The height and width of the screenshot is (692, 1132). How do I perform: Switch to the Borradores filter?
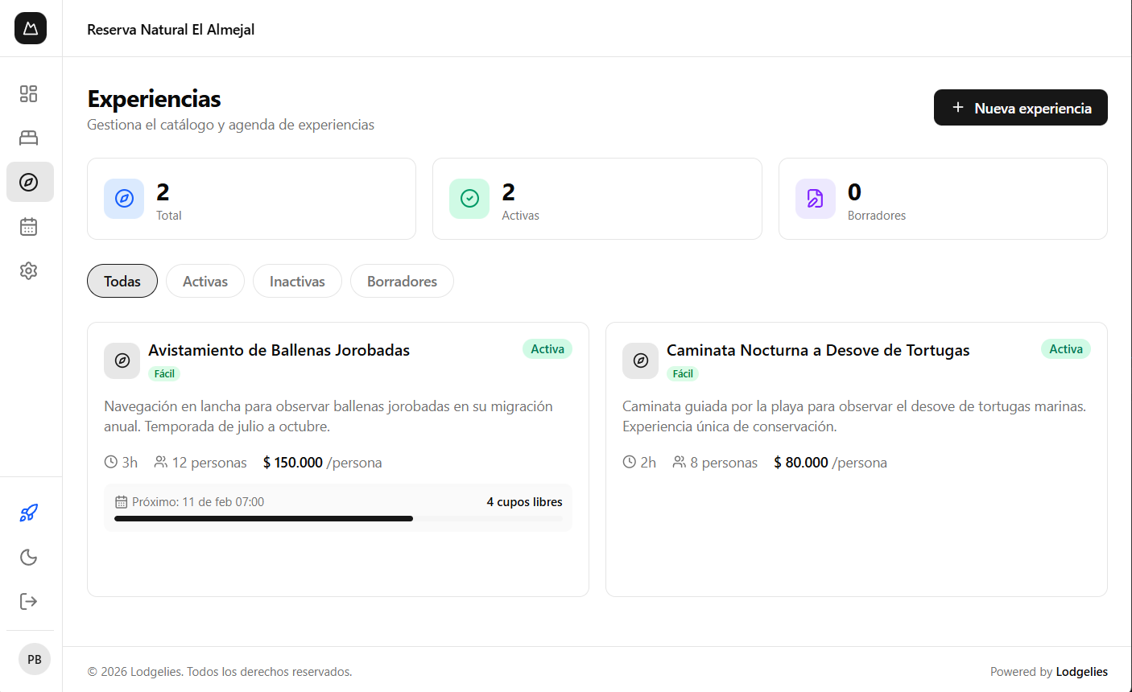(402, 281)
